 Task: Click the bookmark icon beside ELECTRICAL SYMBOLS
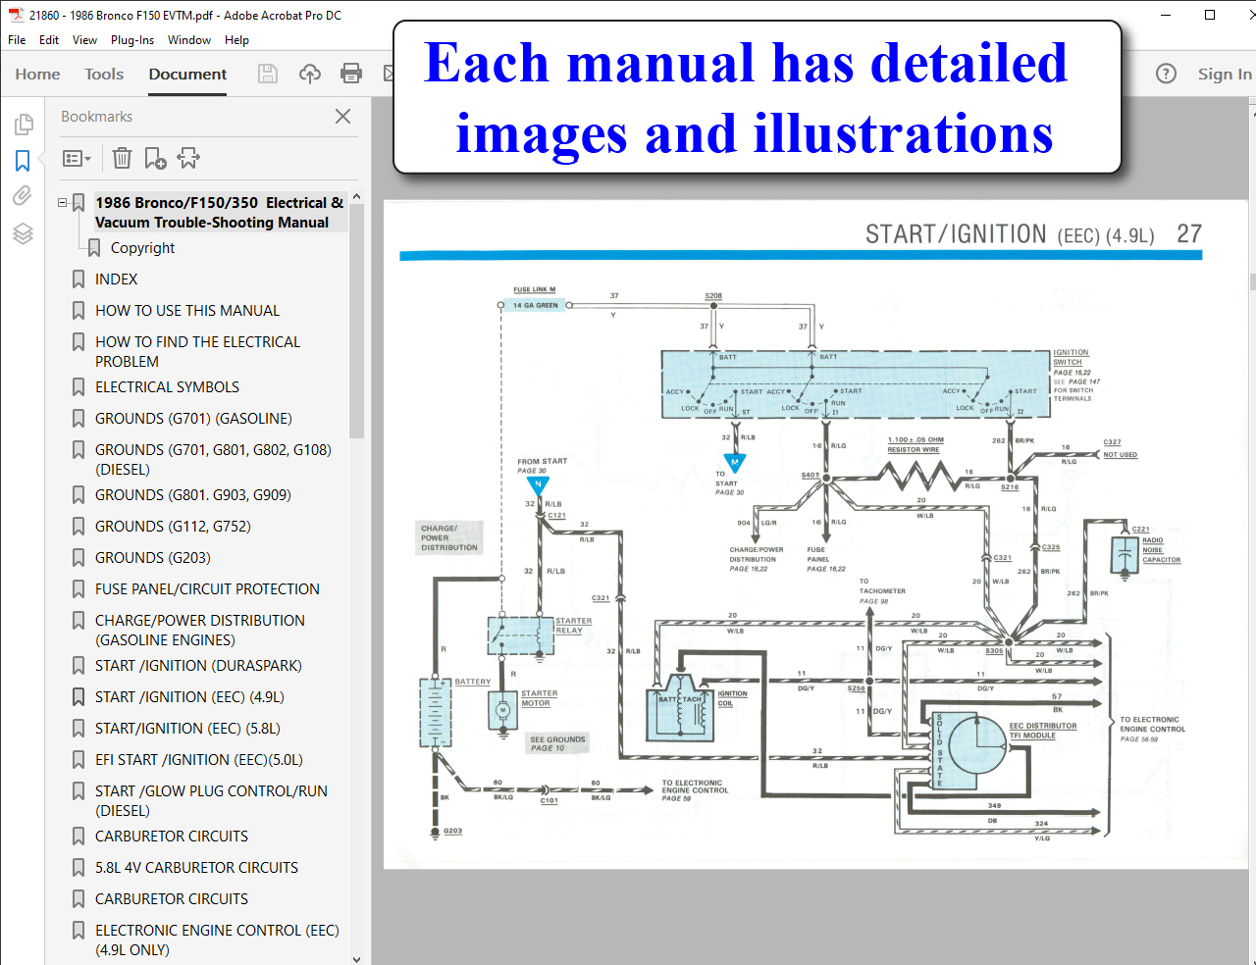tap(78, 387)
